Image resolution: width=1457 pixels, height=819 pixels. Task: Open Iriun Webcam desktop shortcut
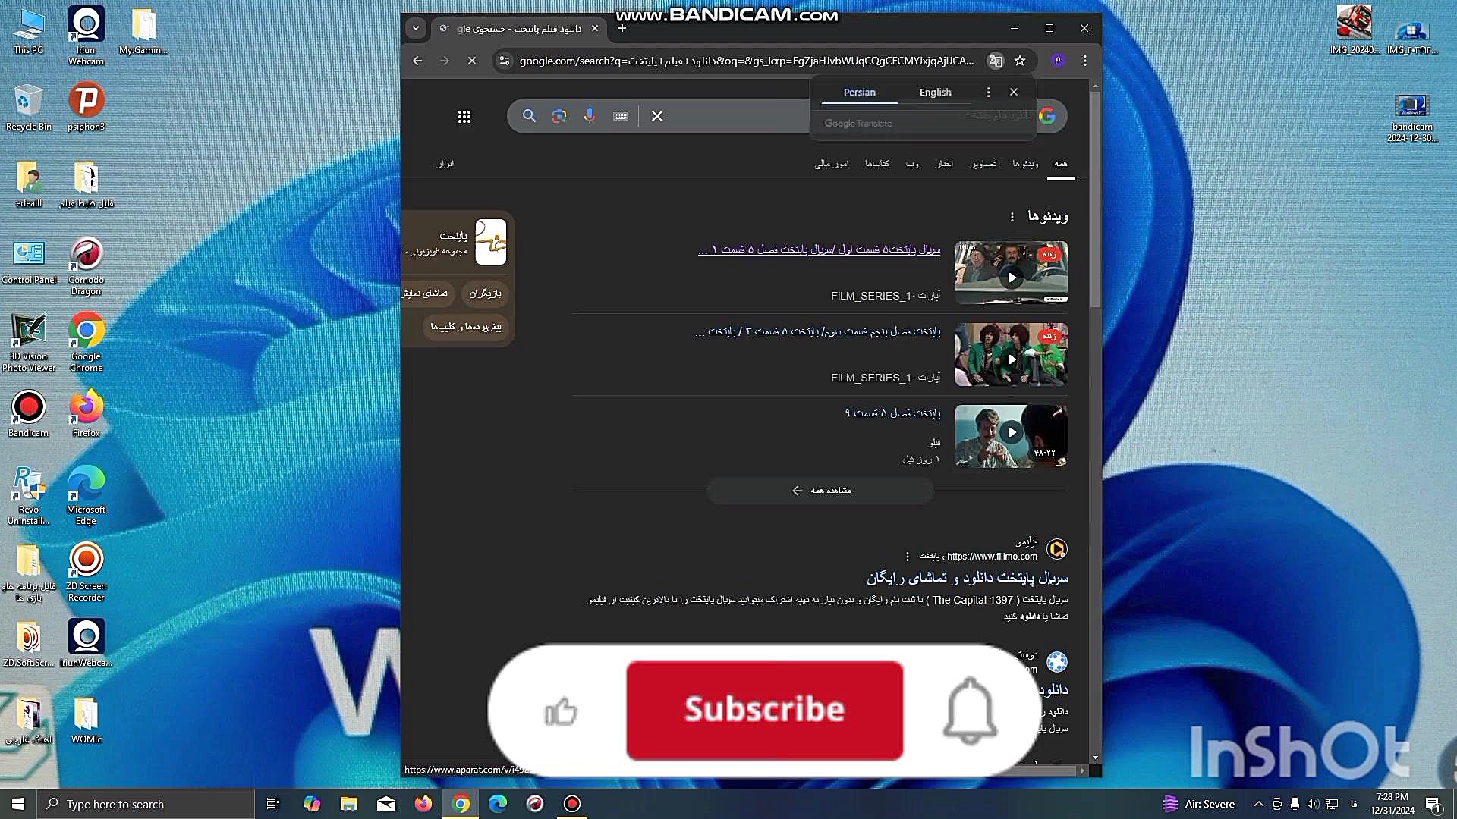point(86,35)
